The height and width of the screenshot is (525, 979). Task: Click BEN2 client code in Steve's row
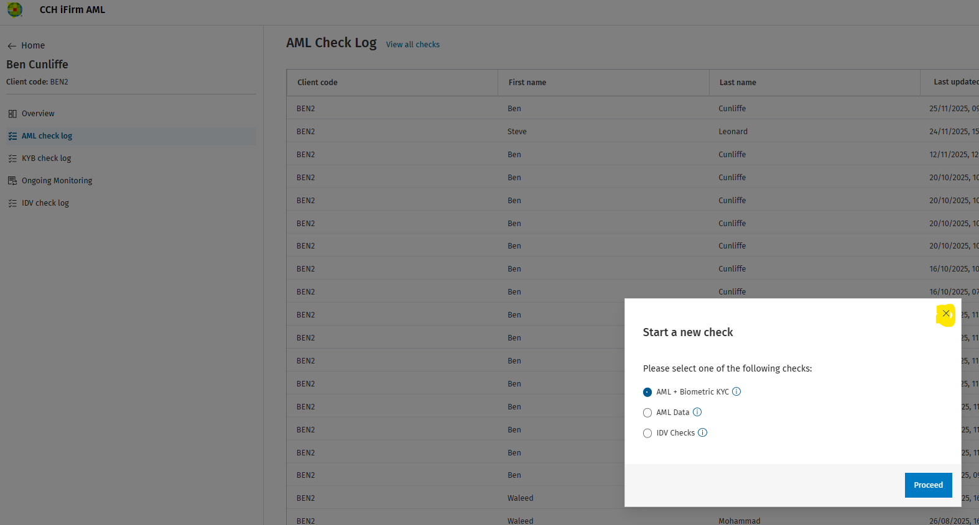pos(305,132)
